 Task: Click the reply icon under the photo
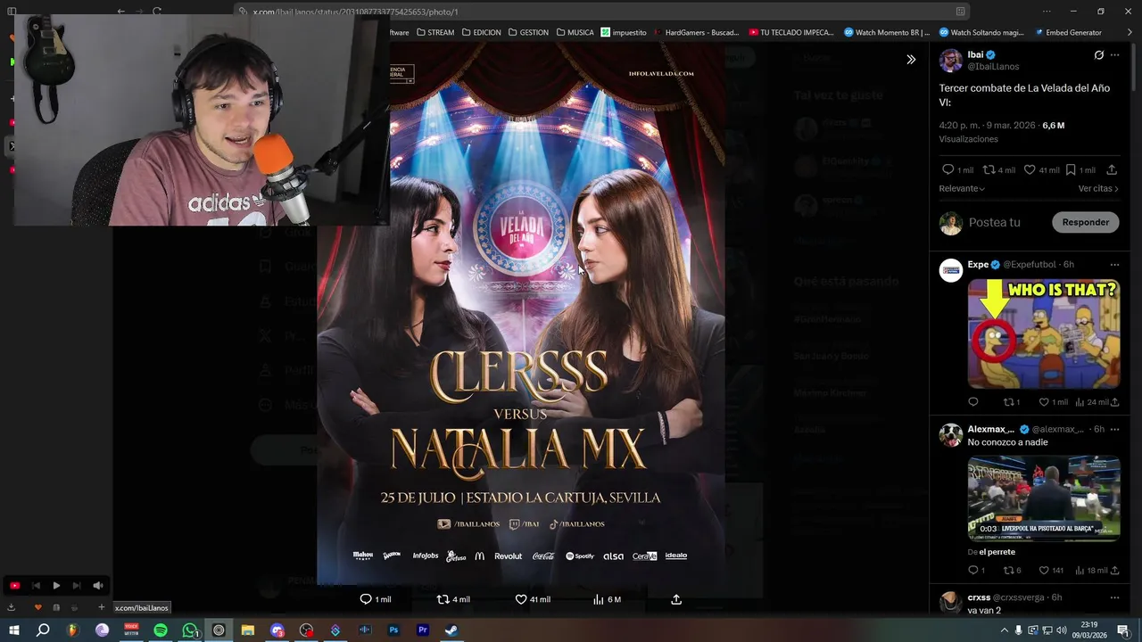(366, 599)
